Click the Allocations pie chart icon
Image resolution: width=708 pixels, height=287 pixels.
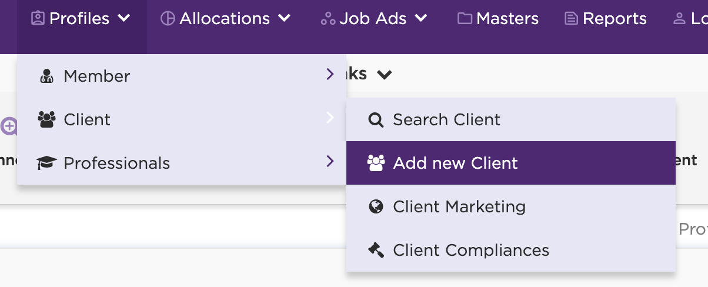click(x=168, y=19)
